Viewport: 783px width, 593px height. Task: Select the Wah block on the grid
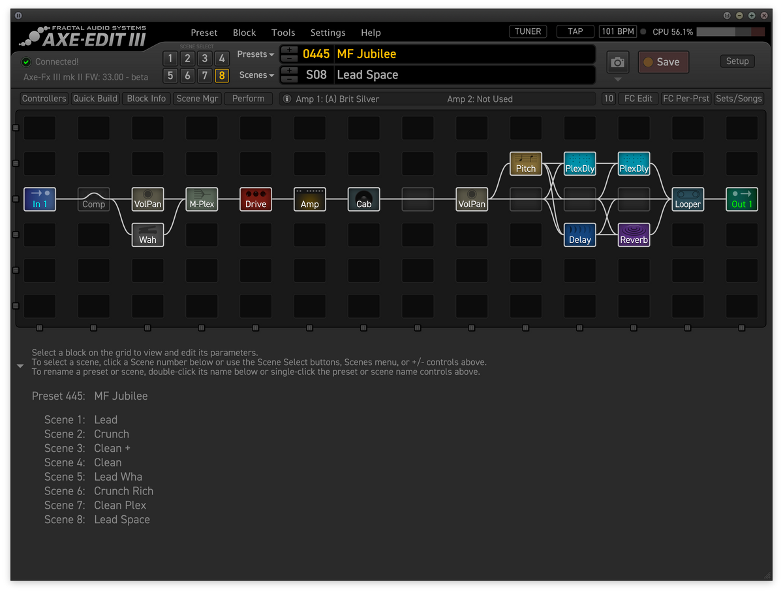(147, 234)
